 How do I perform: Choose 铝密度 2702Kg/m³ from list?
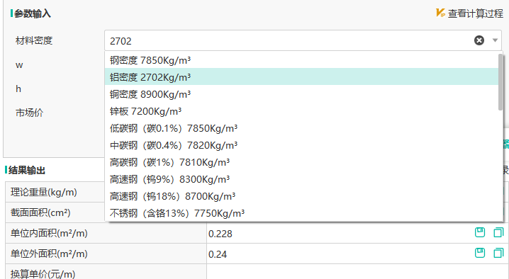pyautogui.click(x=301, y=77)
